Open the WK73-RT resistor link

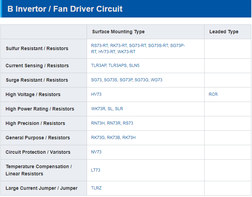pyautogui.click(x=126, y=52)
